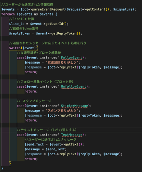
Task: Click the $send_Text variable declaration
Action: 34,144
